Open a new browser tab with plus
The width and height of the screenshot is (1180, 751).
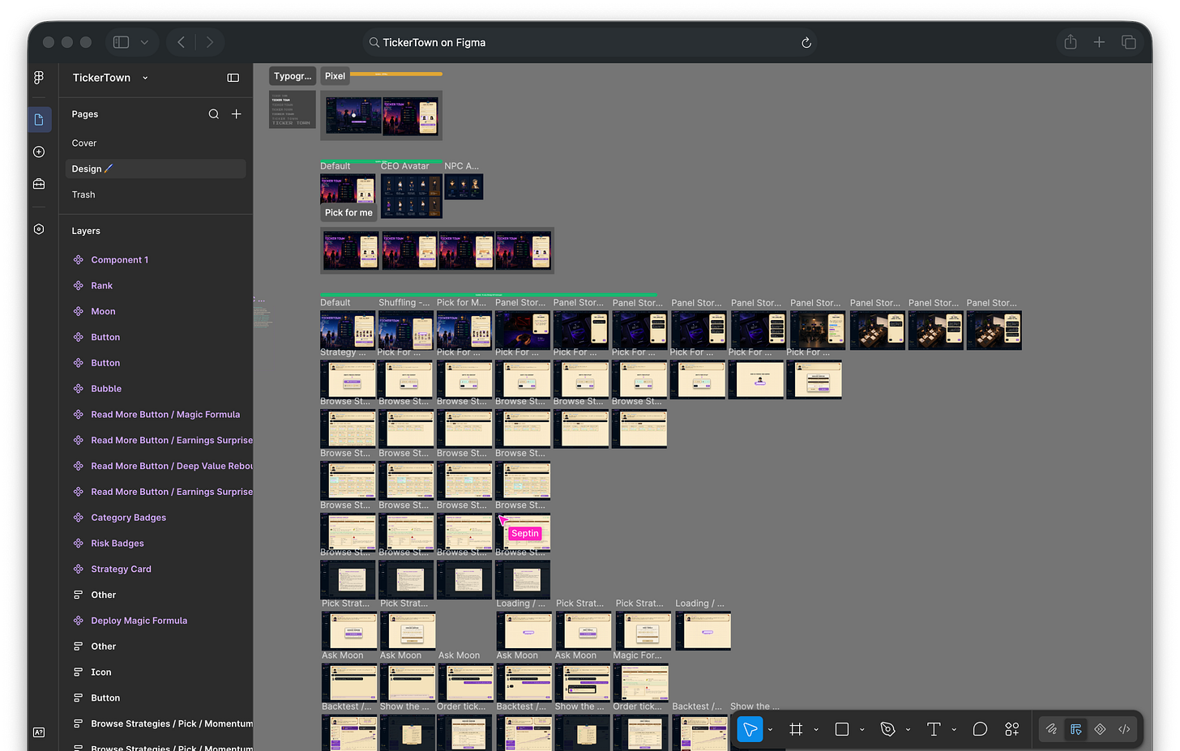(x=1099, y=42)
